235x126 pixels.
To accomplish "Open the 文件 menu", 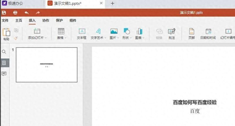I will coord(5,21).
